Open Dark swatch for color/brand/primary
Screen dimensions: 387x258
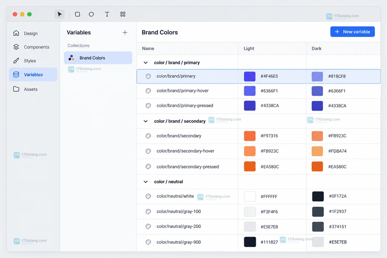point(317,76)
